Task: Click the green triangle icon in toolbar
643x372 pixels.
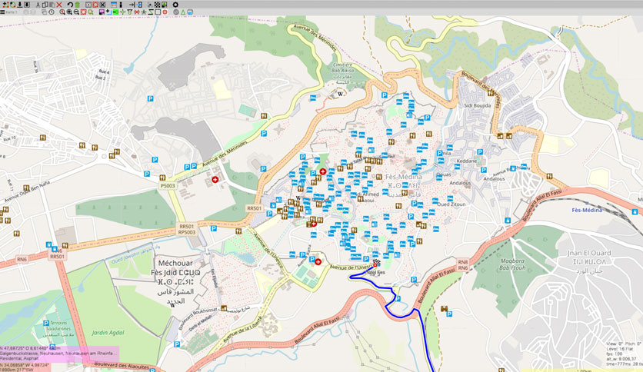Action: coord(183,12)
